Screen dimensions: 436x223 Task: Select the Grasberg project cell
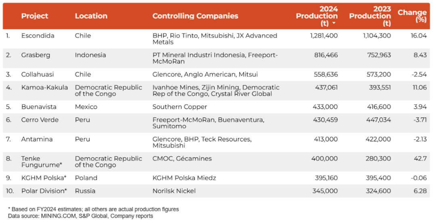(36, 55)
